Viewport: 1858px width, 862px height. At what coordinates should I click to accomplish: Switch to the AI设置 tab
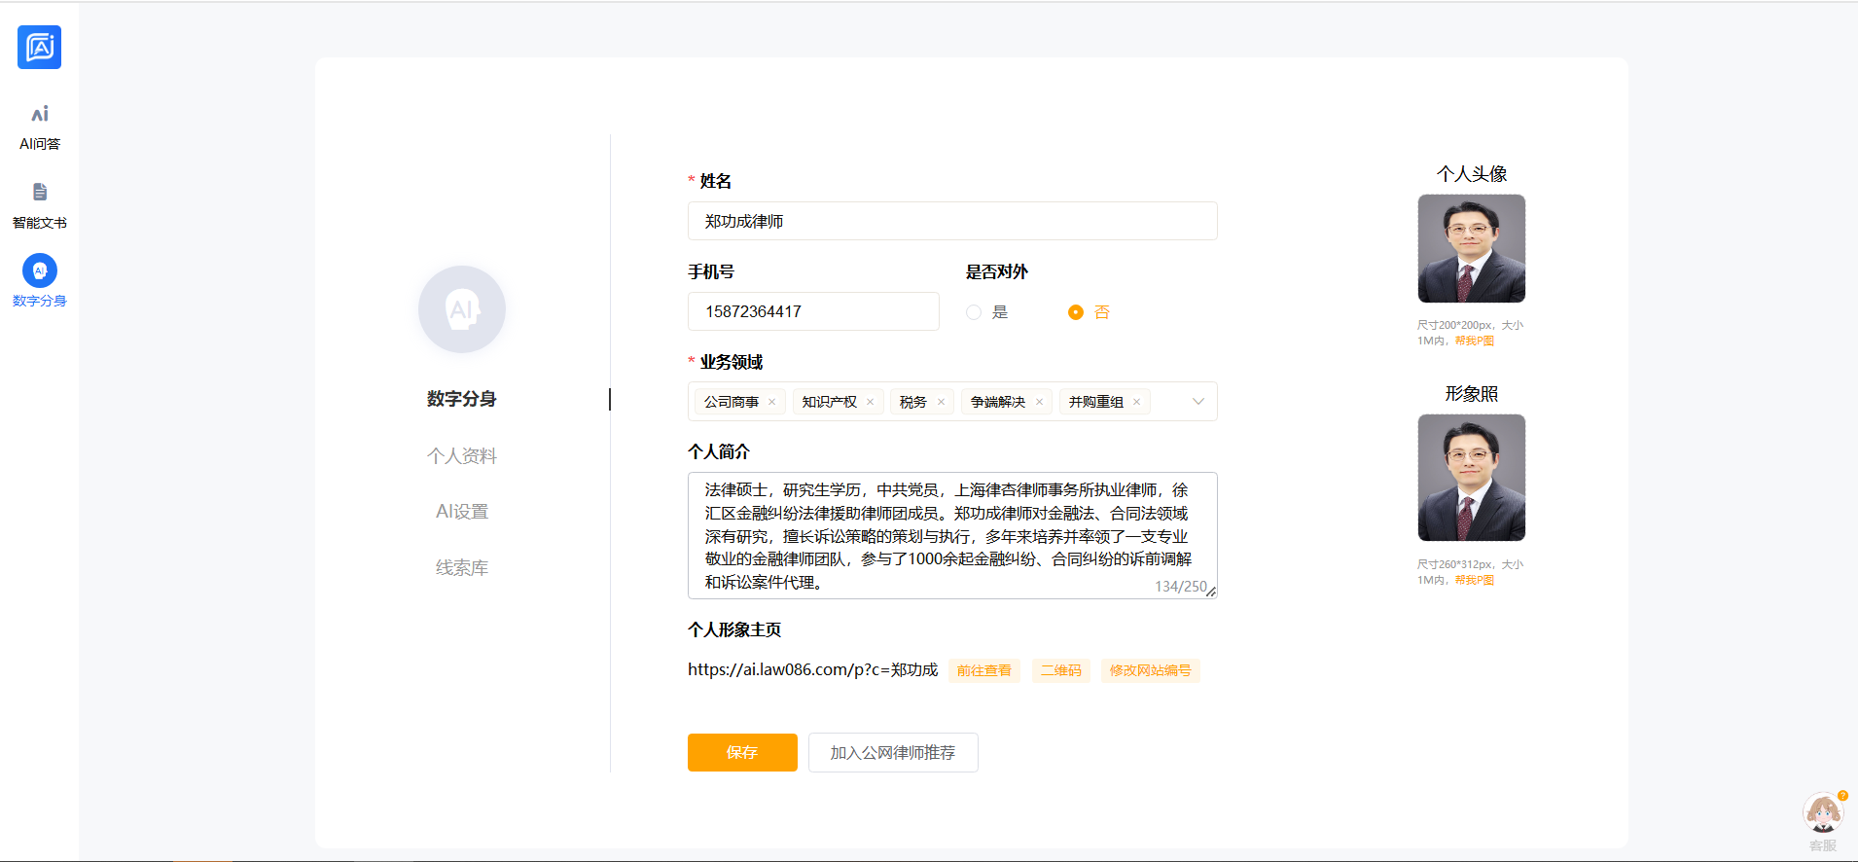(x=461, y=512)
